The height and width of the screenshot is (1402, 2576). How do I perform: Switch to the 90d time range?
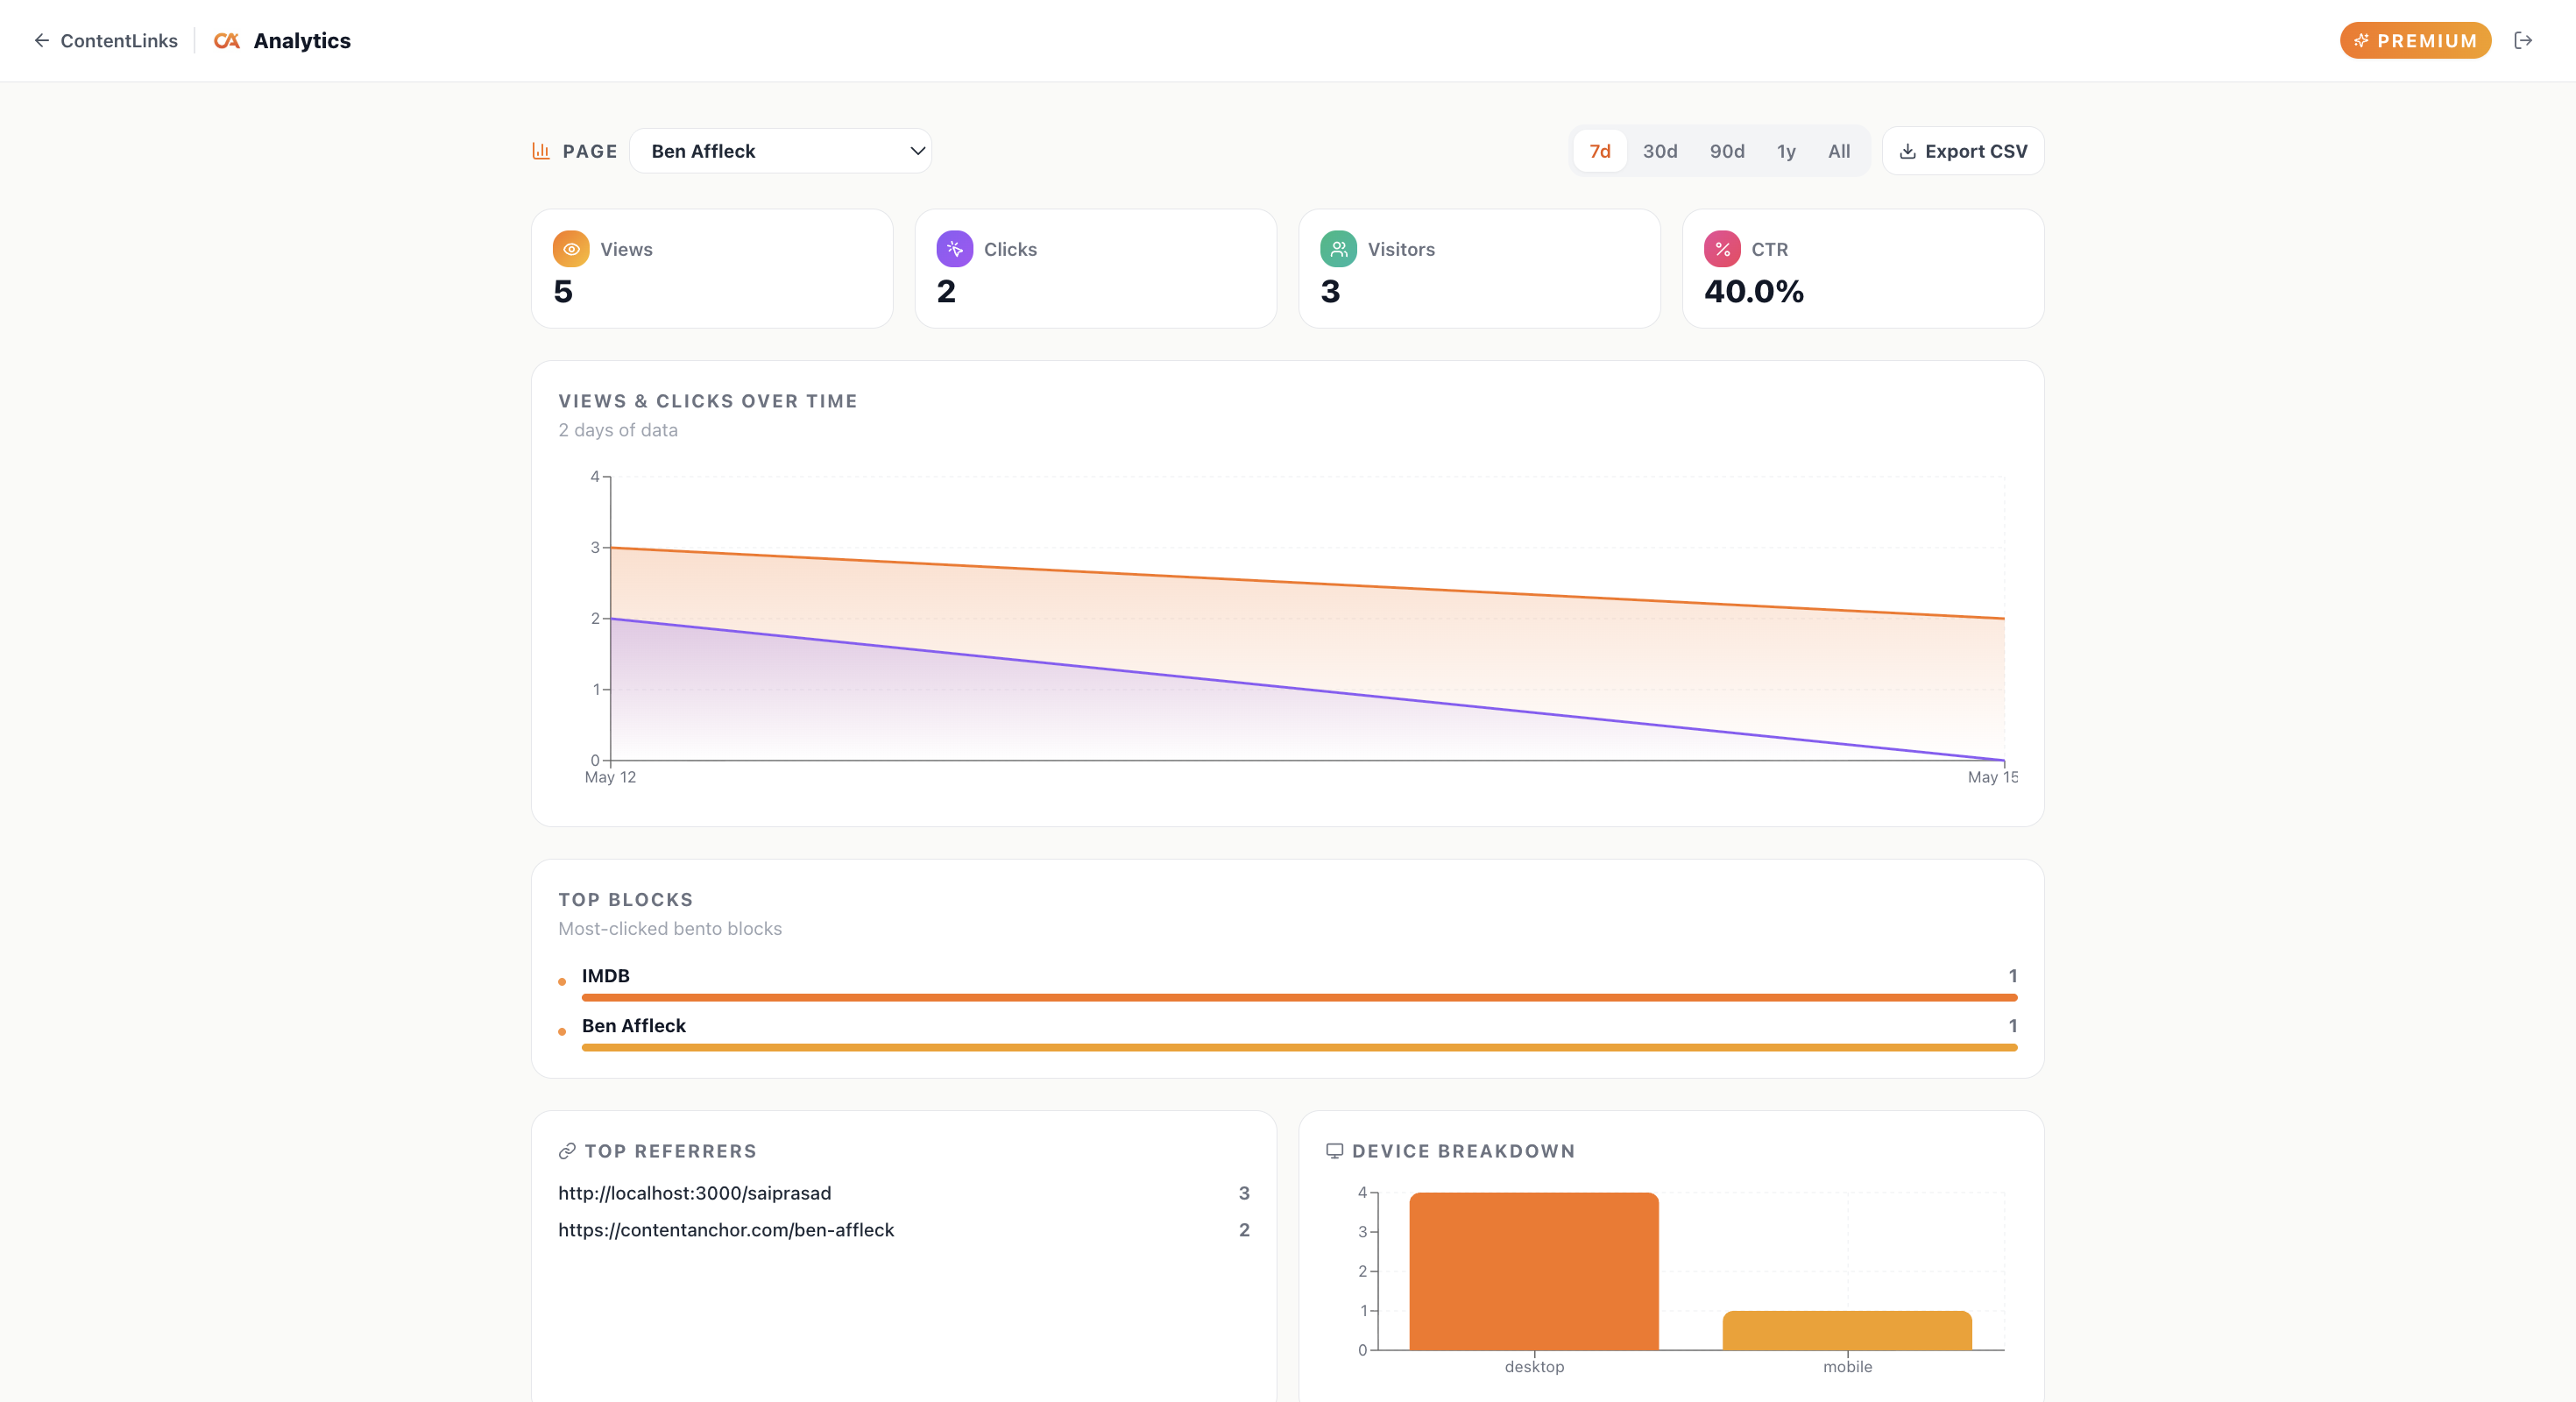tap(1727, 151)
